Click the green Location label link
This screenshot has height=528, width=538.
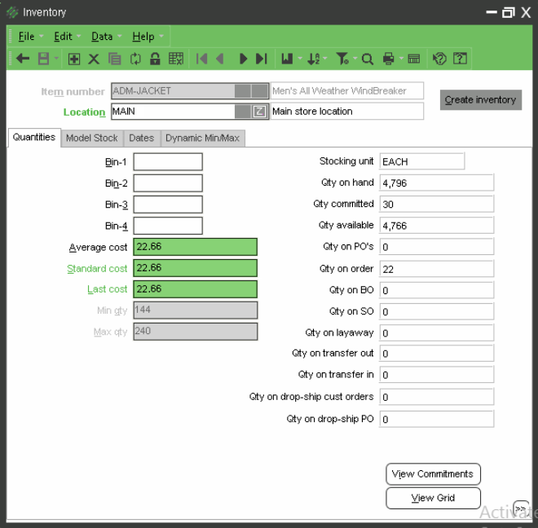(x=84, y=112)
